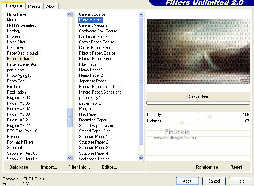Choose Hemp Paper 1

pyautogui.click(x=91, y=70)
